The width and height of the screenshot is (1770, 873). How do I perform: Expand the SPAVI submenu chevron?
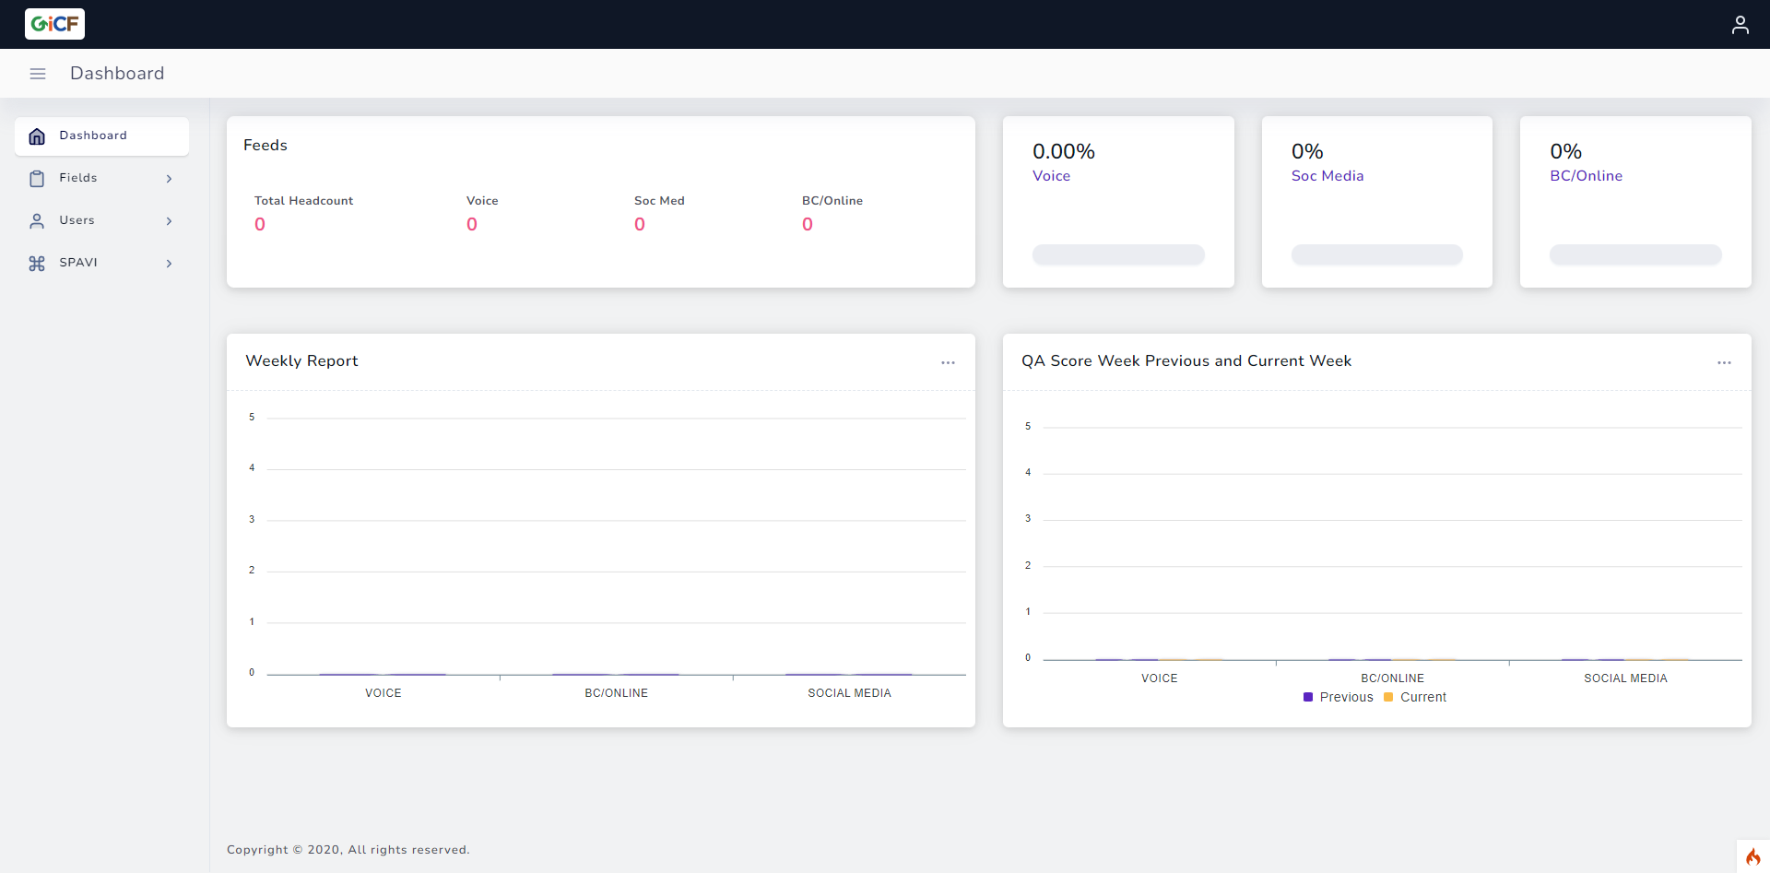(169, 264)
